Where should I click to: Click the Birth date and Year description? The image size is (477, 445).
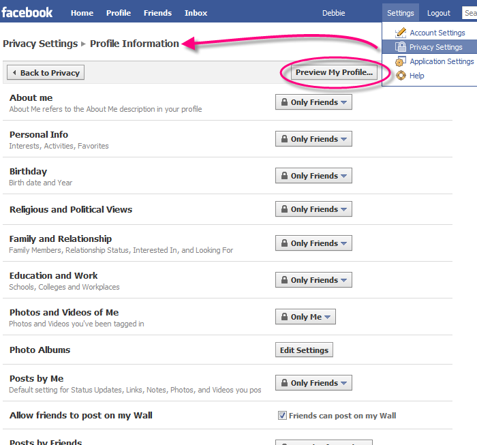click(40, 183)
